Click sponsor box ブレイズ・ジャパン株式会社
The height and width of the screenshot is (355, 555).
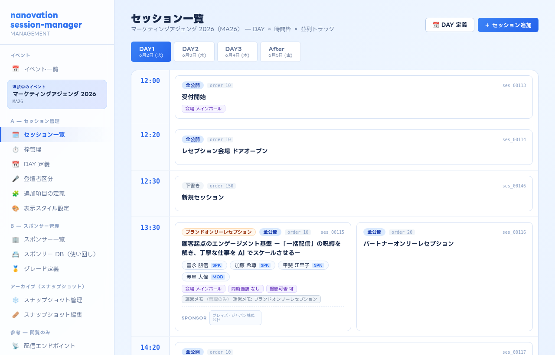pyautogui.click(x=235, y=318)
